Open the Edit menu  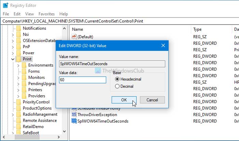pos(17,14)
